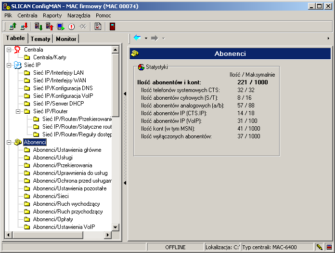The width and height of the screenshot is (335, 253).
Task: Select Abonenci/Ustawienia pozostałe tree item
Action: [x=70, y=188]
